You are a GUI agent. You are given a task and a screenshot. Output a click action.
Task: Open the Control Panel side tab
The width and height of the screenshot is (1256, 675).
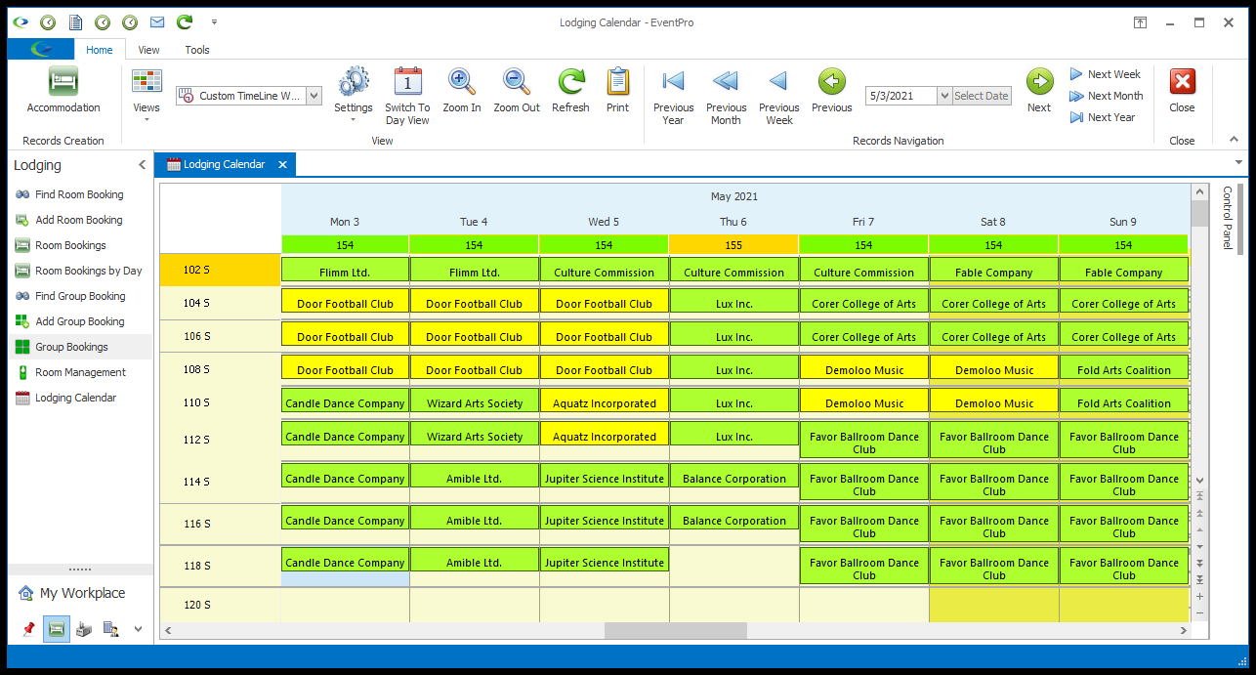[x=1228, y=217]
